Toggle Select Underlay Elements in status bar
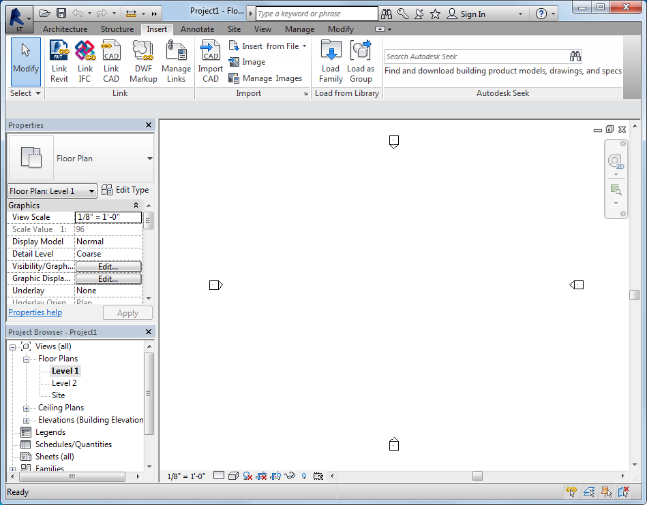This screenshot has width=647, height=505. click(589, 491)
